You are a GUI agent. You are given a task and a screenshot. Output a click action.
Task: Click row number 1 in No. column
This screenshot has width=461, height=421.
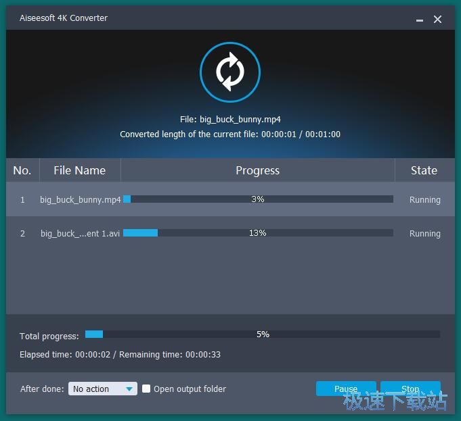coord(22,200)
